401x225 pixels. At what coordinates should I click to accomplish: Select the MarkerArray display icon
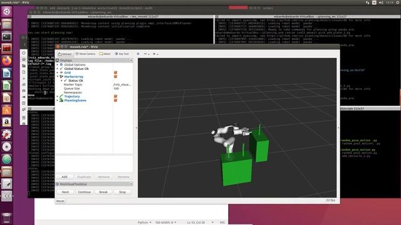click(61, 76)
